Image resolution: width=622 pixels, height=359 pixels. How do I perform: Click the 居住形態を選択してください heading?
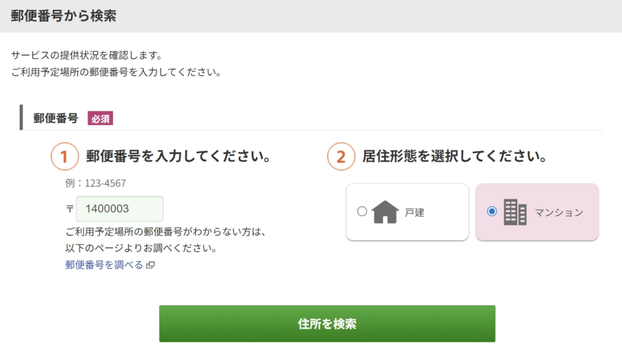454,157
